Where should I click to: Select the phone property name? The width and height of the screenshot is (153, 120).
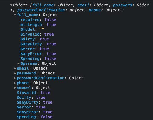point(23,83)
